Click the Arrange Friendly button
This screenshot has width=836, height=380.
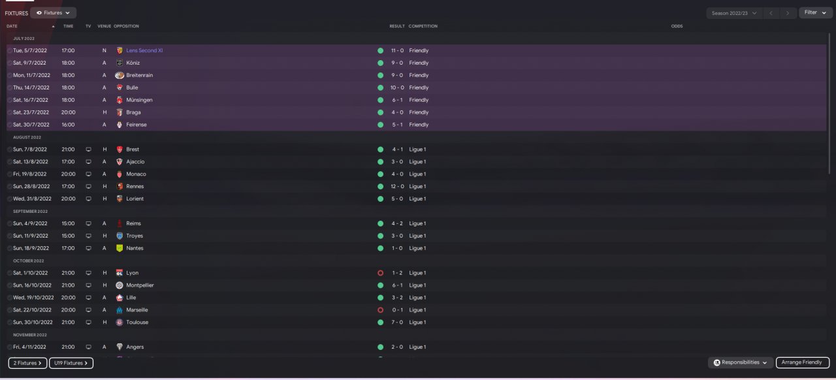click(802, 362)
